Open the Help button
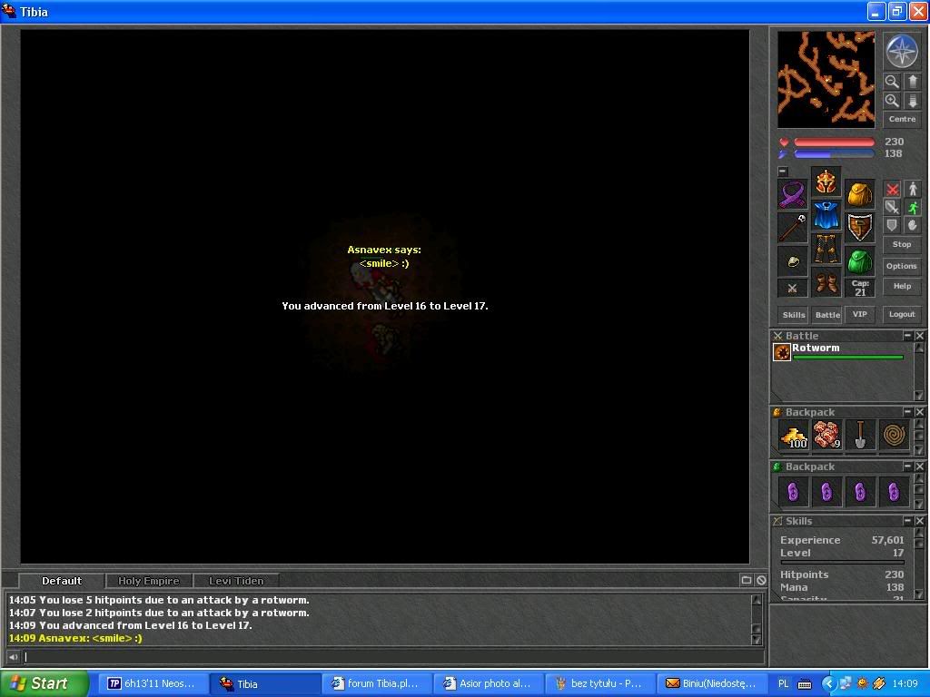The width and height of the screenshot is (930, 697). click(902, 286)
